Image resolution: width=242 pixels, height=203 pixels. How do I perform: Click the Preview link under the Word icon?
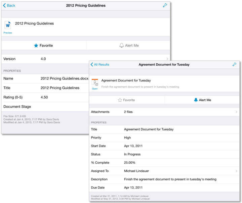[7, 33]
